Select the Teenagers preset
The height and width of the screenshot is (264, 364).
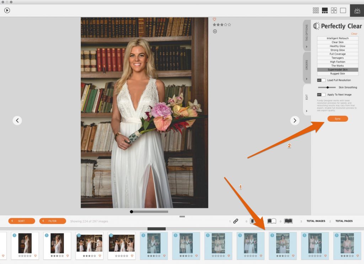338,58
